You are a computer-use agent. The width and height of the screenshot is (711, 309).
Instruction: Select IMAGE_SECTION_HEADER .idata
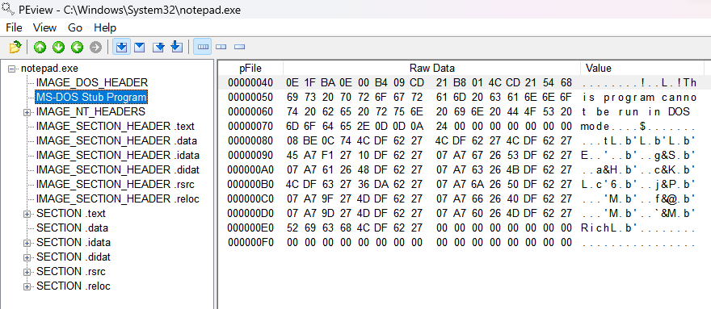(x=118, y=155)
